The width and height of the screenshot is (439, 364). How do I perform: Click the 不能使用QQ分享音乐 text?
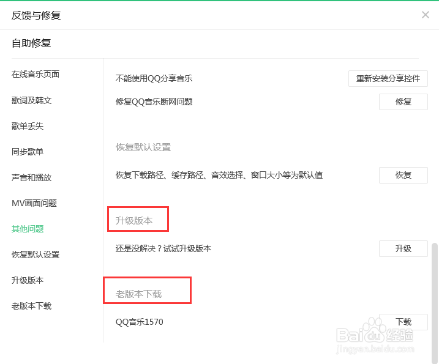154,78
